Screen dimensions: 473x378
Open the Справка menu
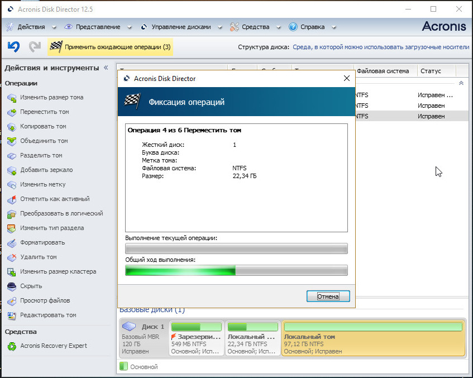click(312, 27)
